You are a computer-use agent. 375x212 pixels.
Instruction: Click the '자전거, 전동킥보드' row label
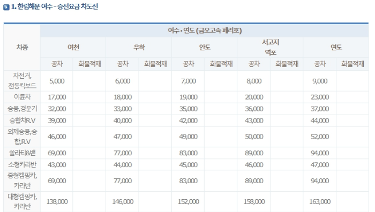coord(22,80)
